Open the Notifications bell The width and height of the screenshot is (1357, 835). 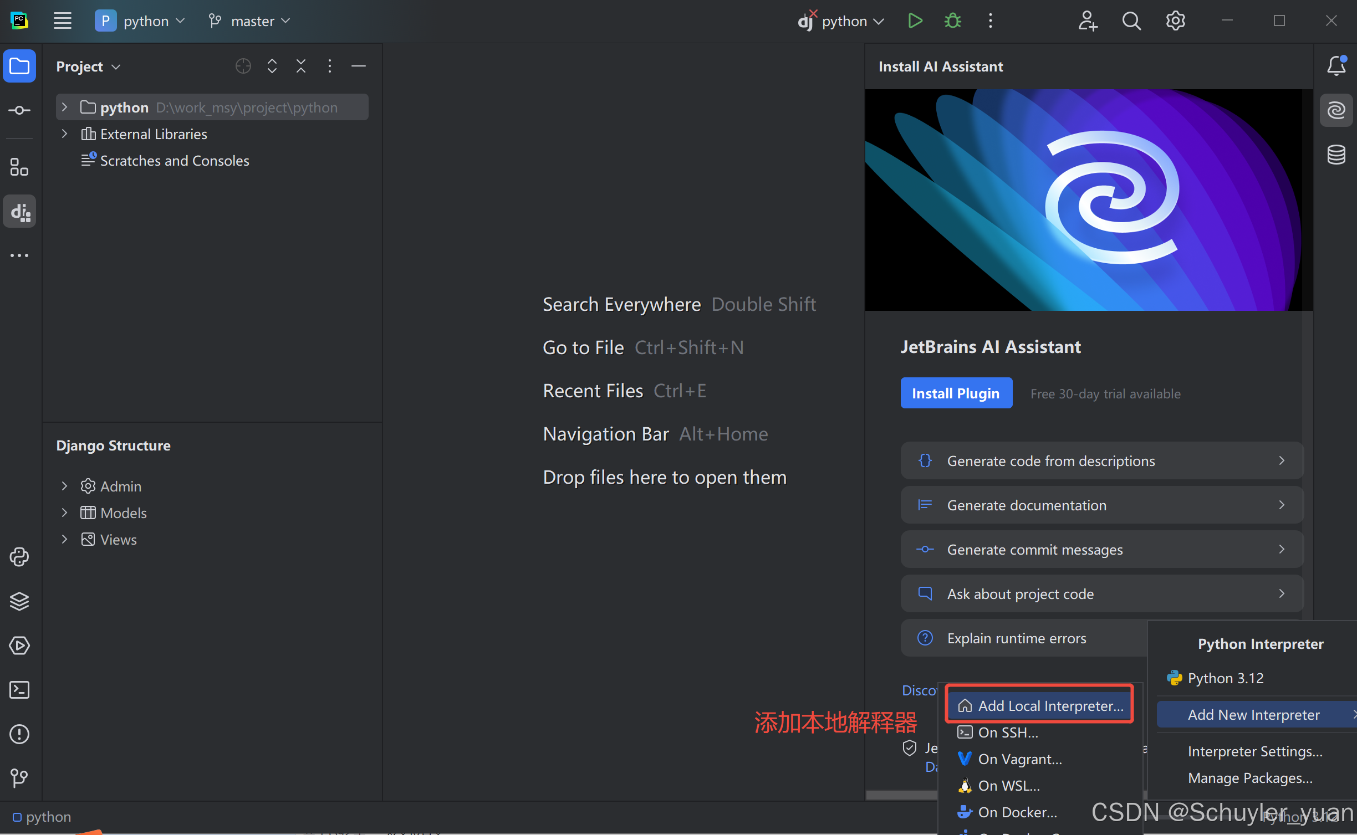[1336, 66]
